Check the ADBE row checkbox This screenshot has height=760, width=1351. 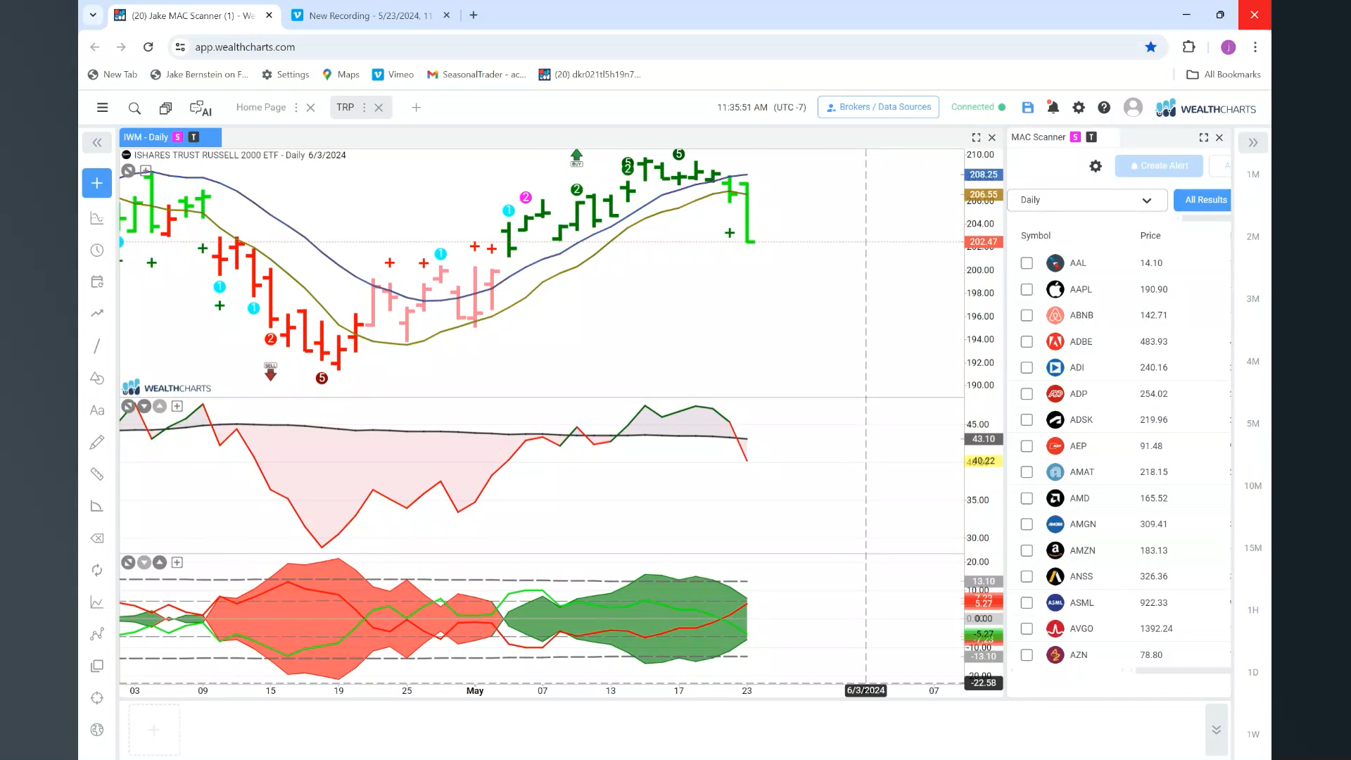[1027, 341]
